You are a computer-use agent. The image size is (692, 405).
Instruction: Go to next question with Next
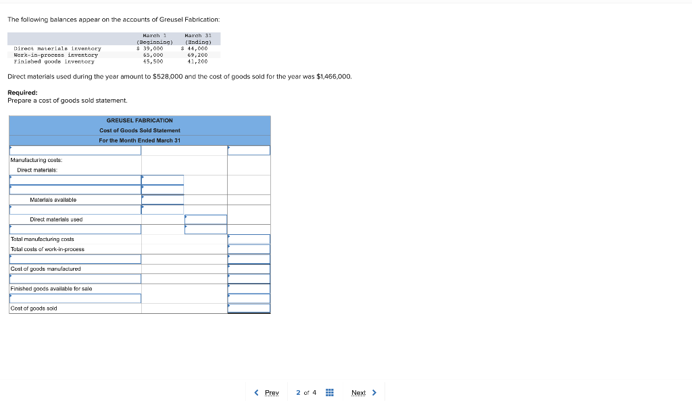click(364, 393)
